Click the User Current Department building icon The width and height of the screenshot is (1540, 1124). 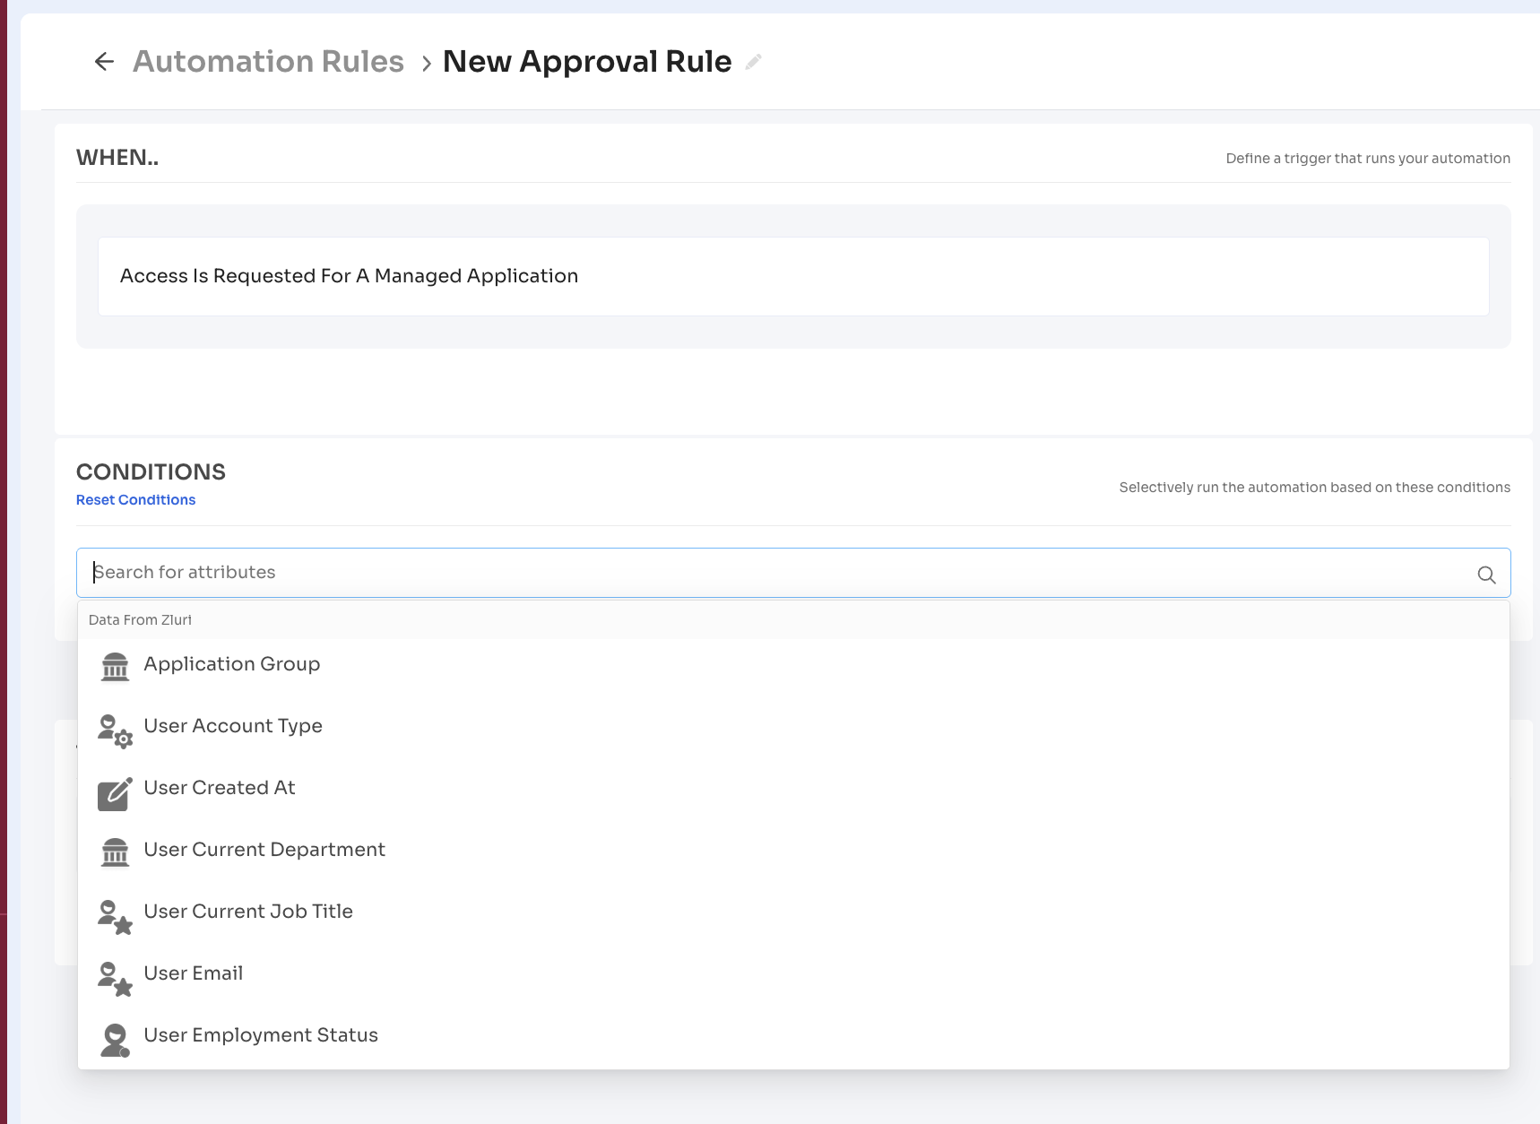point(115,852)
